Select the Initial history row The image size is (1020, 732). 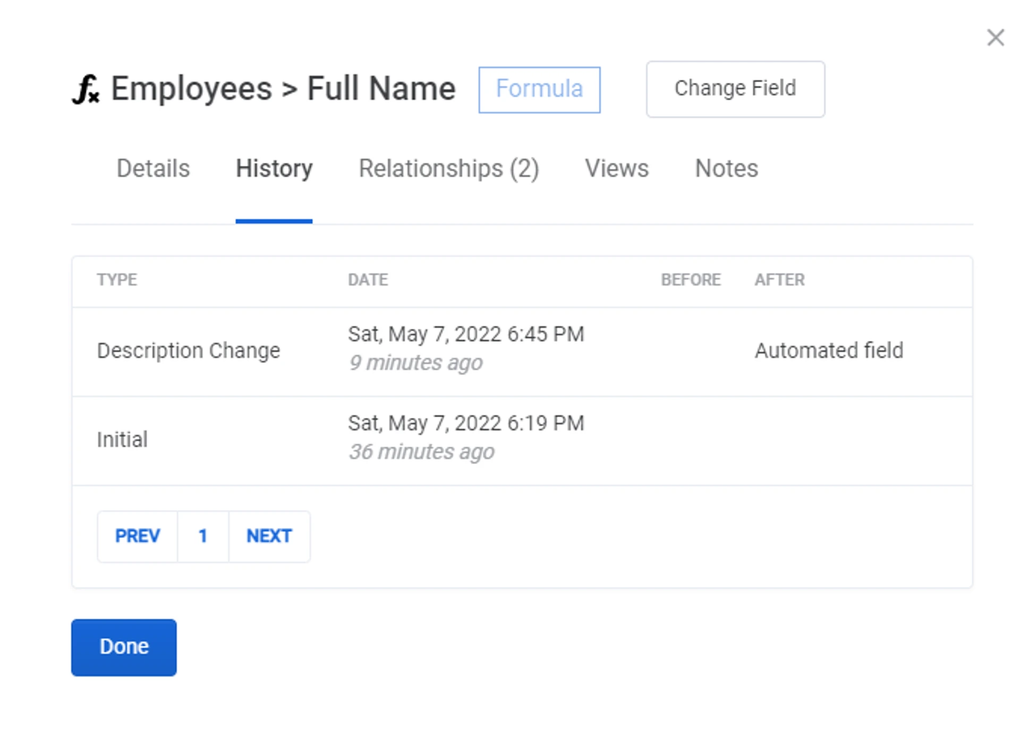coord(122,440)
